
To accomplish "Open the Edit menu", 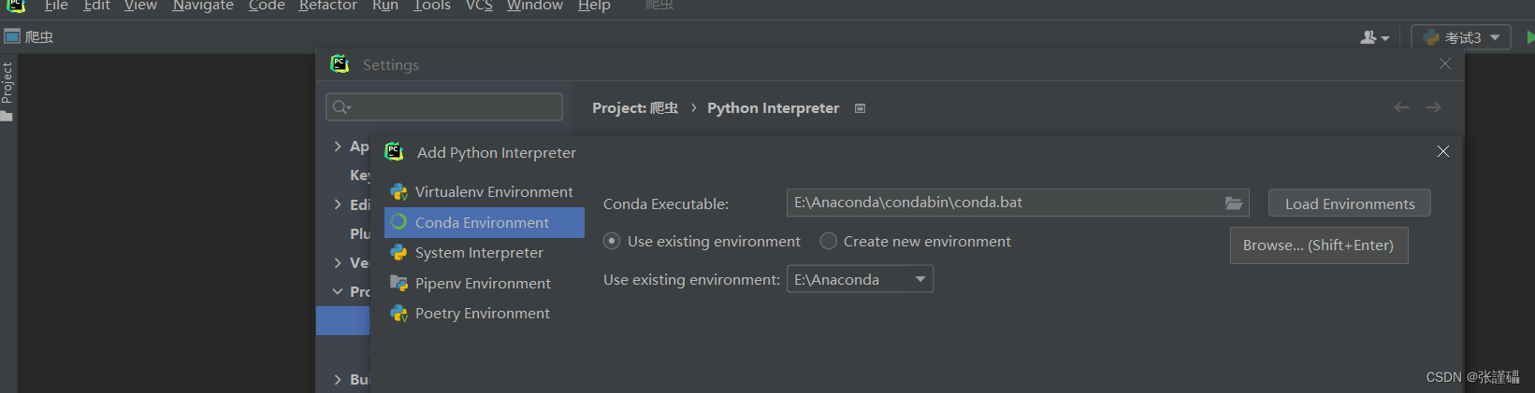I will click(x=97, y=6).
